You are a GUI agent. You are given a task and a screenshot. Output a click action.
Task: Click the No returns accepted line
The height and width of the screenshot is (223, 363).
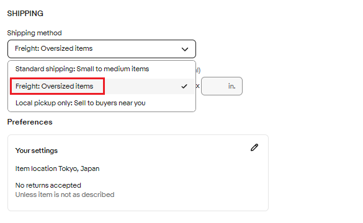pyautogui.click(x=48, y=185)
